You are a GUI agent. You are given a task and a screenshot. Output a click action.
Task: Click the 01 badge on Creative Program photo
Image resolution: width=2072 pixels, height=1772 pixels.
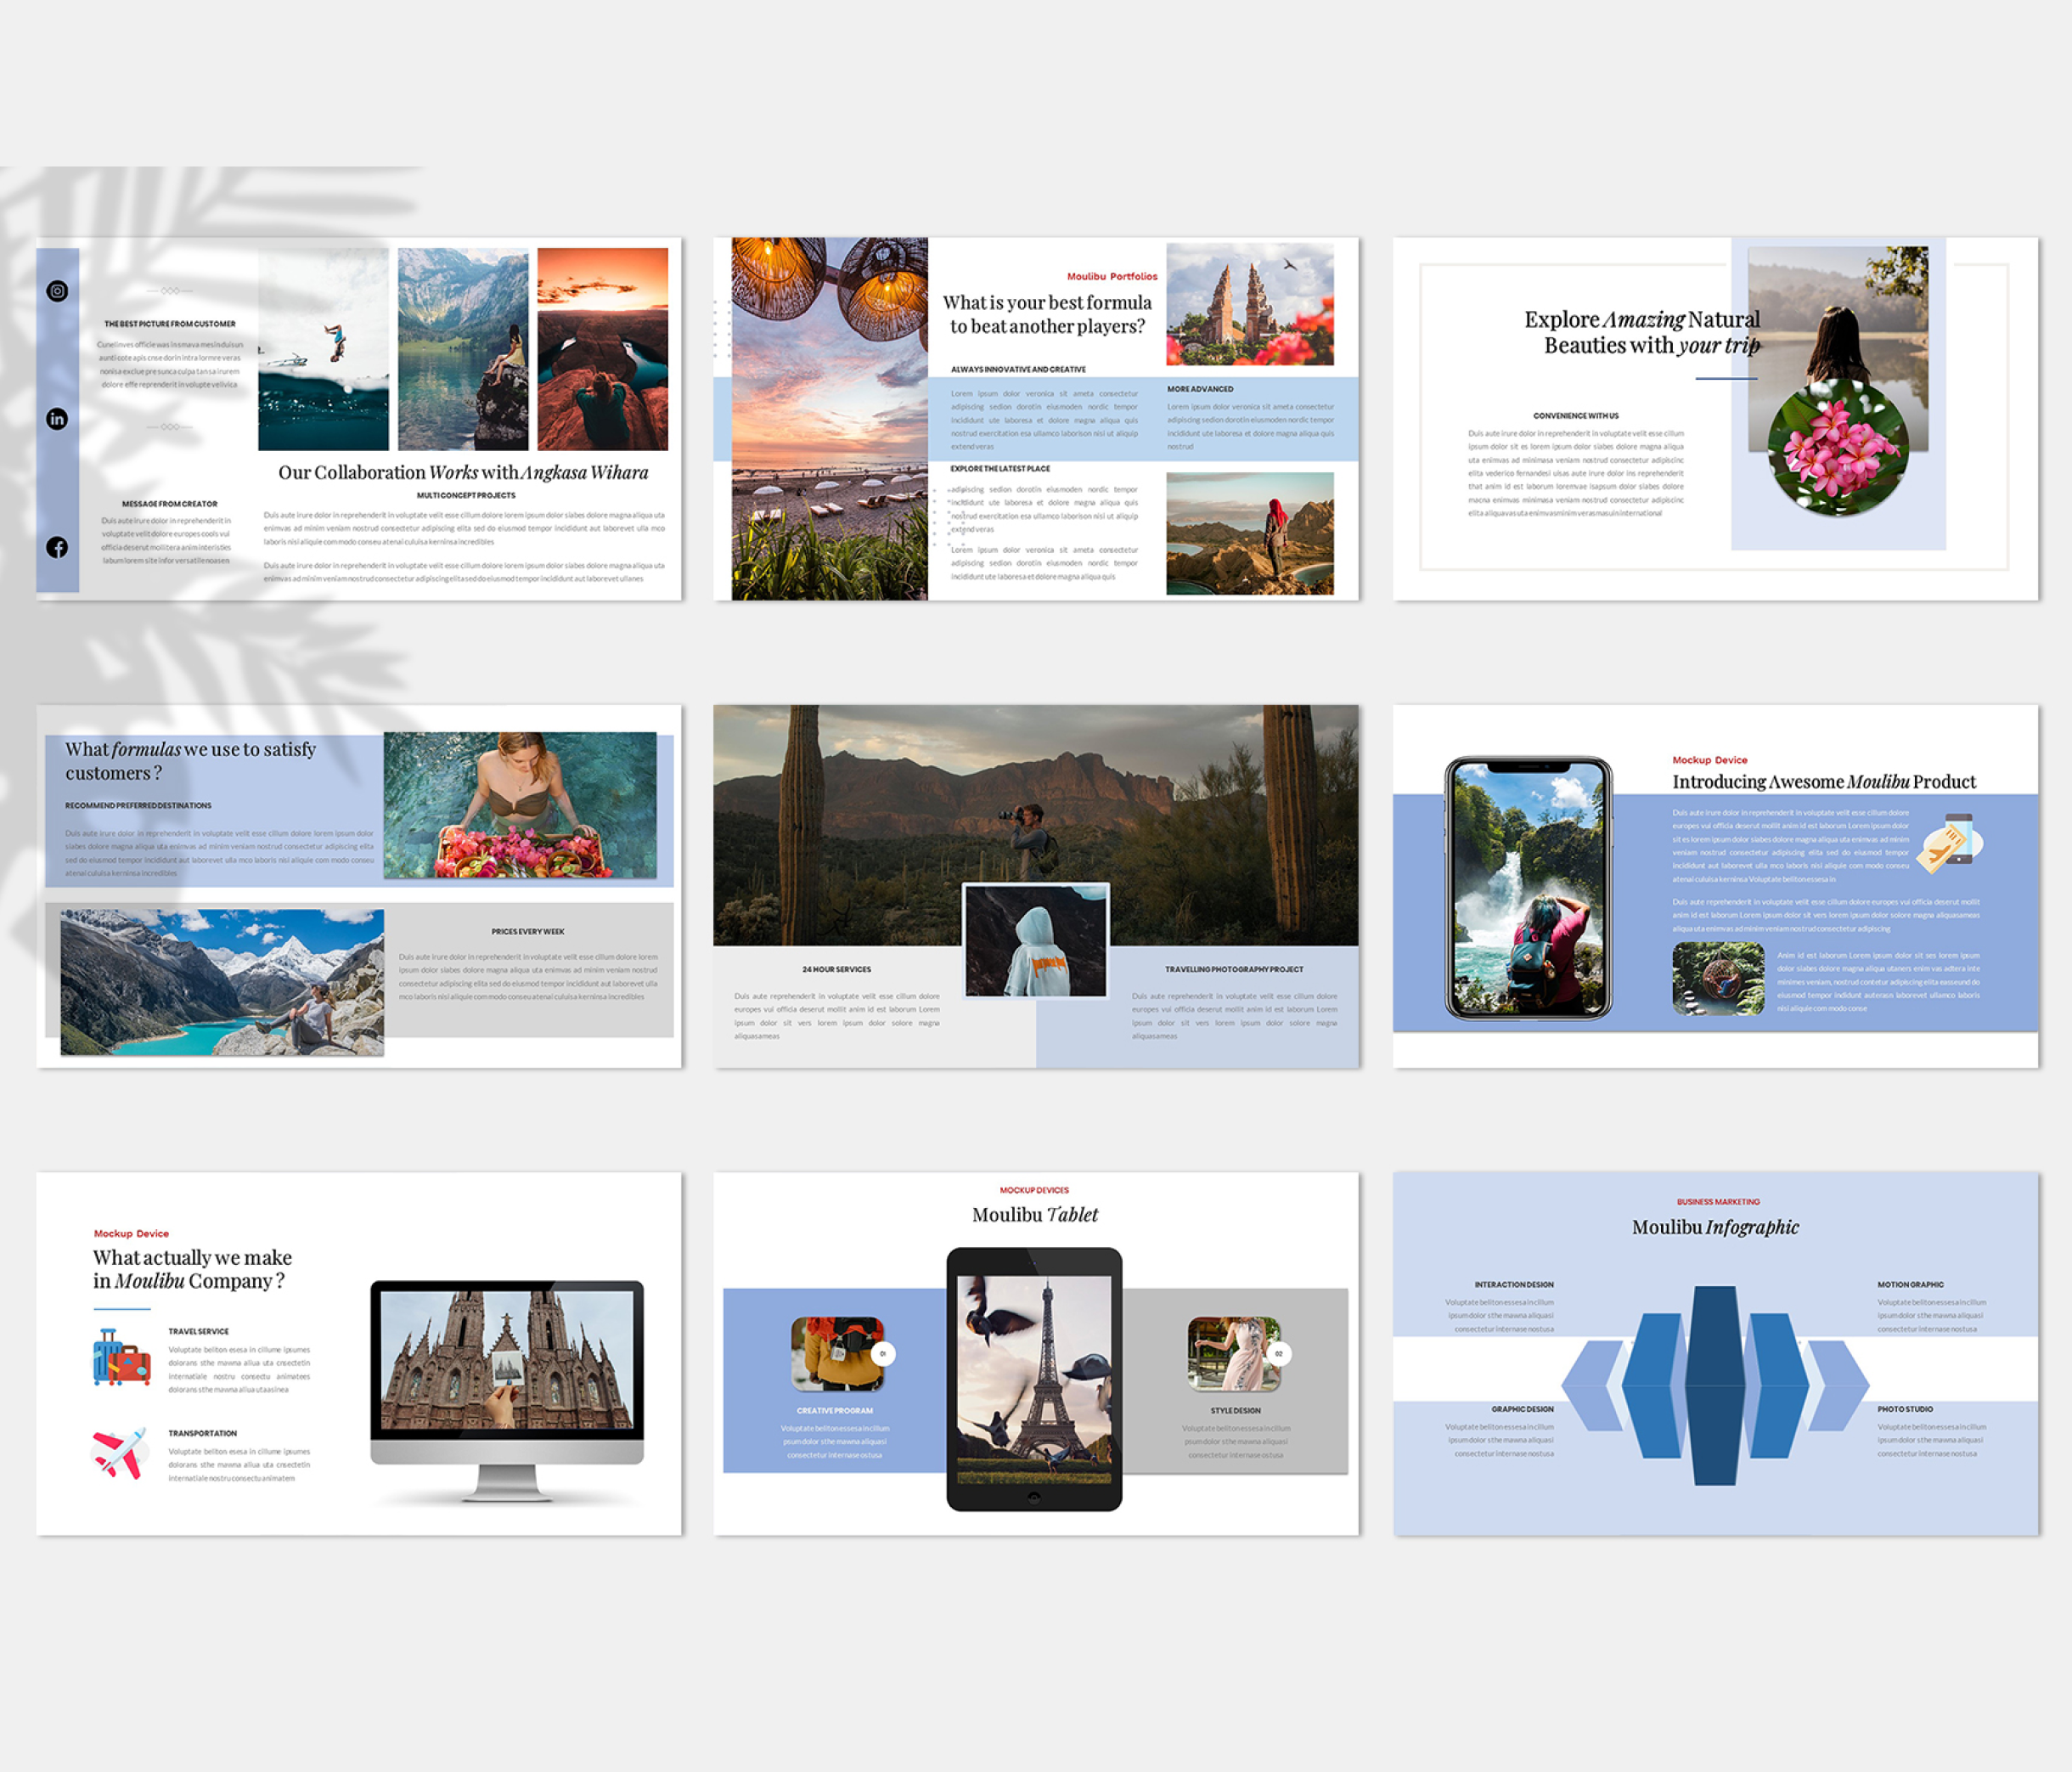(883, 1354)
